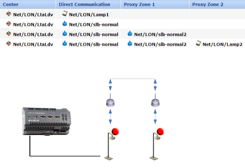Click the right antenna node icon
Screen dimensions: 245x168
pos(155,100)
